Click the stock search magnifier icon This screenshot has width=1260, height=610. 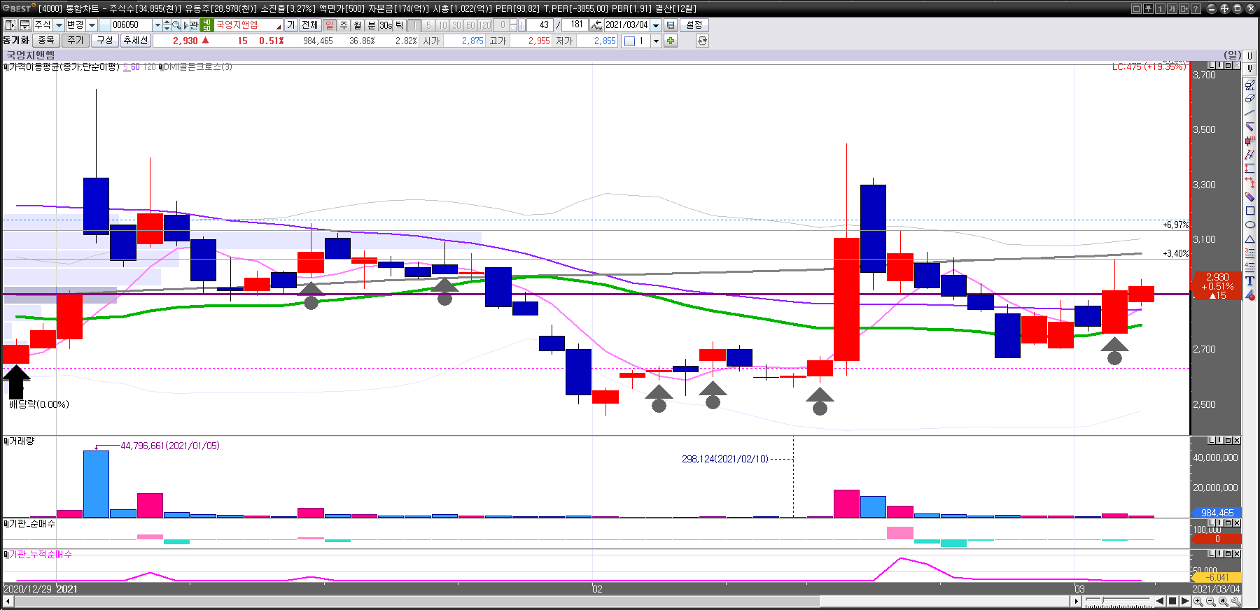[x=176, y=25]
